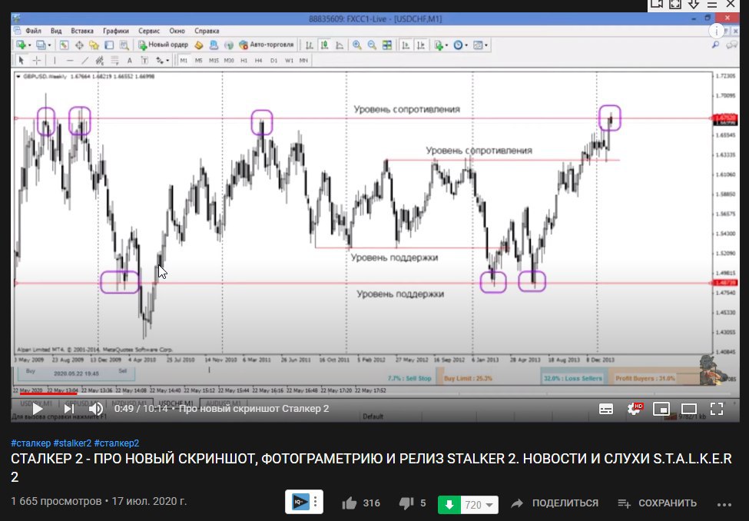
Task: Select the cursor arrow tool
Action: pos(21,60)
